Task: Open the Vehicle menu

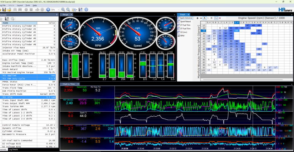Action: (x=11, y=5)
